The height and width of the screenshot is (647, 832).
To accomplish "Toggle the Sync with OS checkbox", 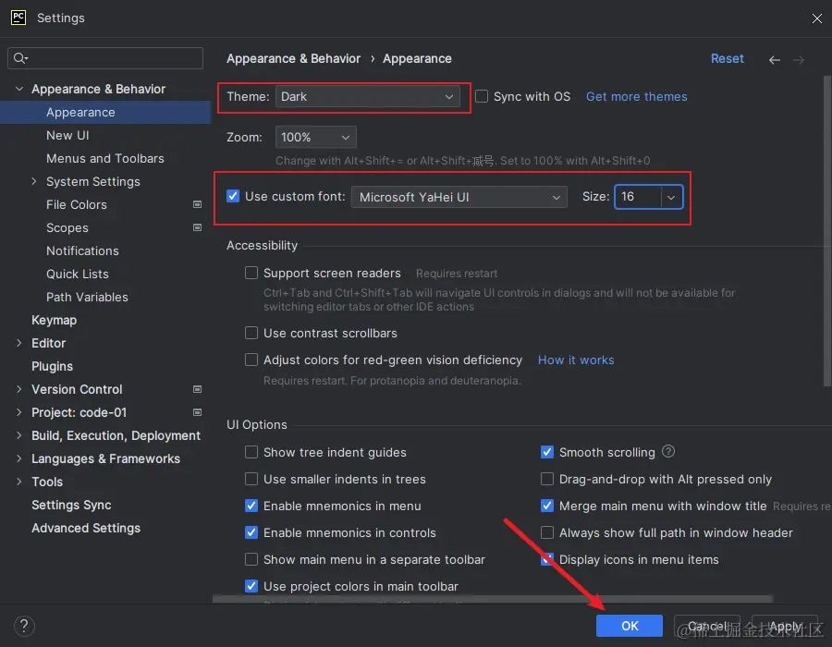I will [x=482, y=96].
